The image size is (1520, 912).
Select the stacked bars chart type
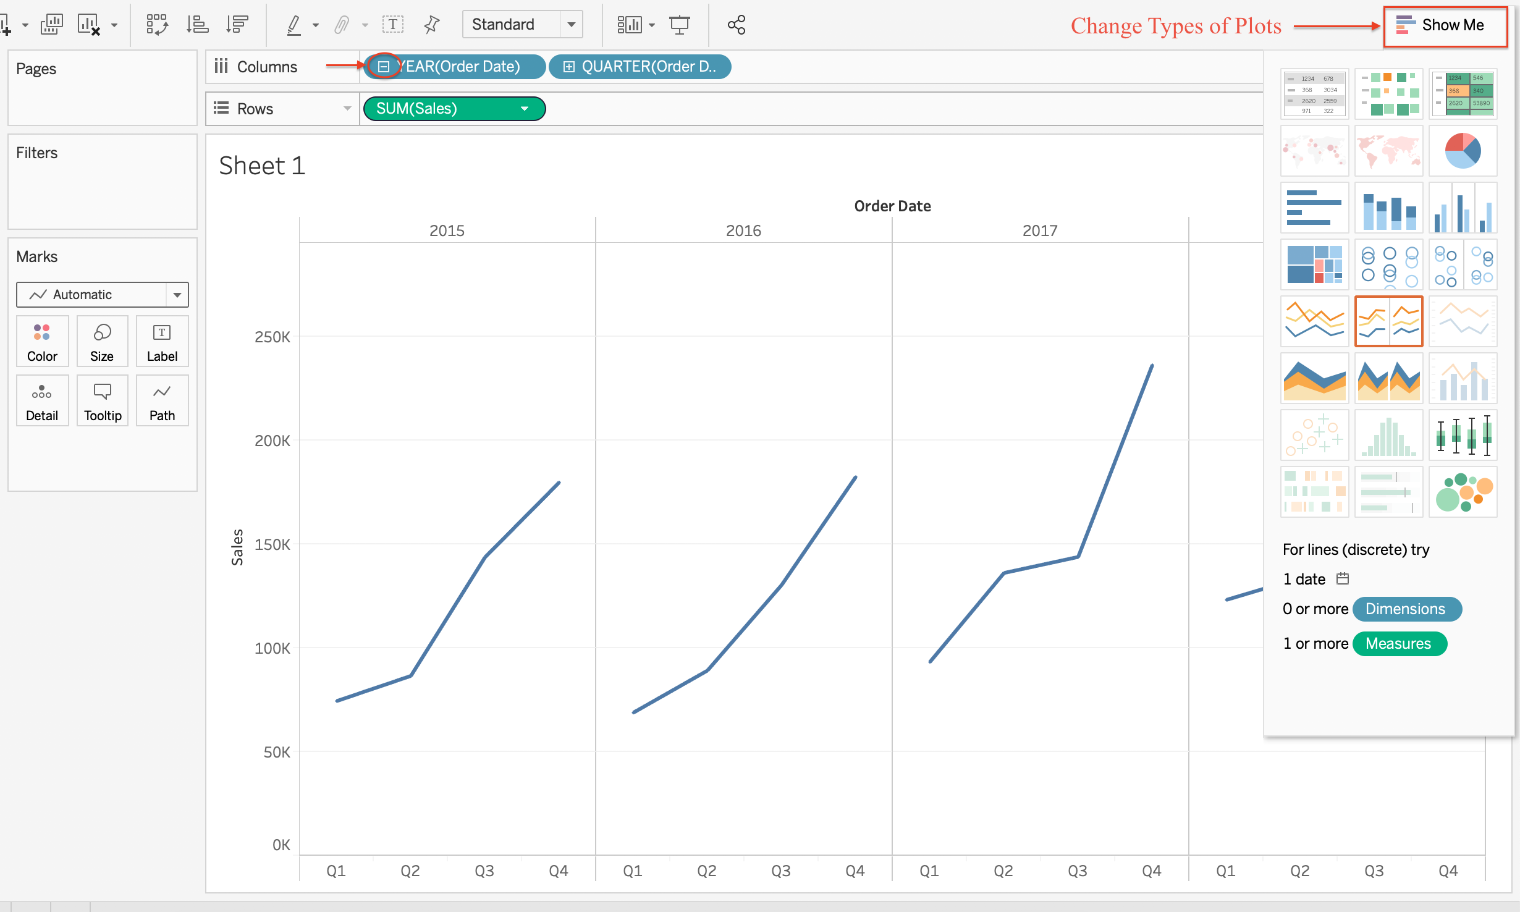(1389, 208)
